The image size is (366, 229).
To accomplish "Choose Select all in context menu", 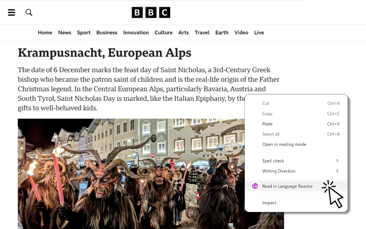I will coord(270,134).
